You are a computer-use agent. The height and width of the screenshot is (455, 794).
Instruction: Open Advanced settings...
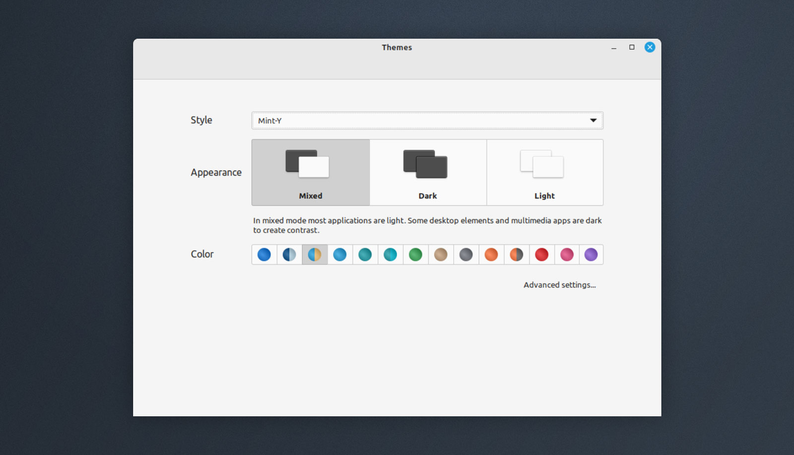[560, 285]
